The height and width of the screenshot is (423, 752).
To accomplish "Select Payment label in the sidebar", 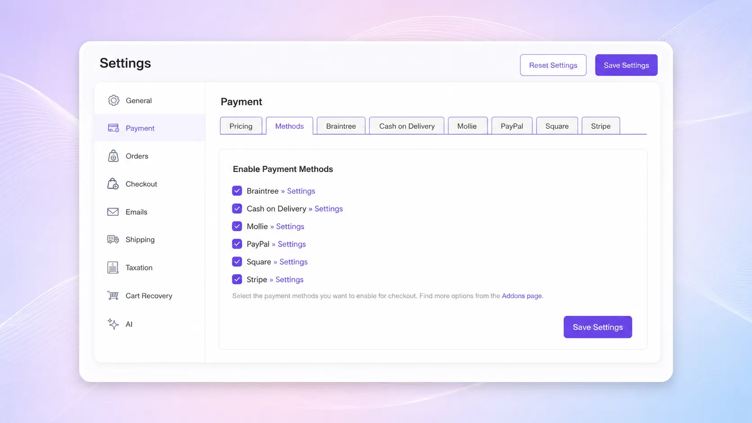I will pyautogui.click(x=140, y=128).
